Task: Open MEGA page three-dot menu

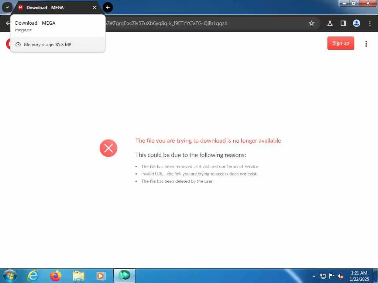Action: (x=366, y=43)
